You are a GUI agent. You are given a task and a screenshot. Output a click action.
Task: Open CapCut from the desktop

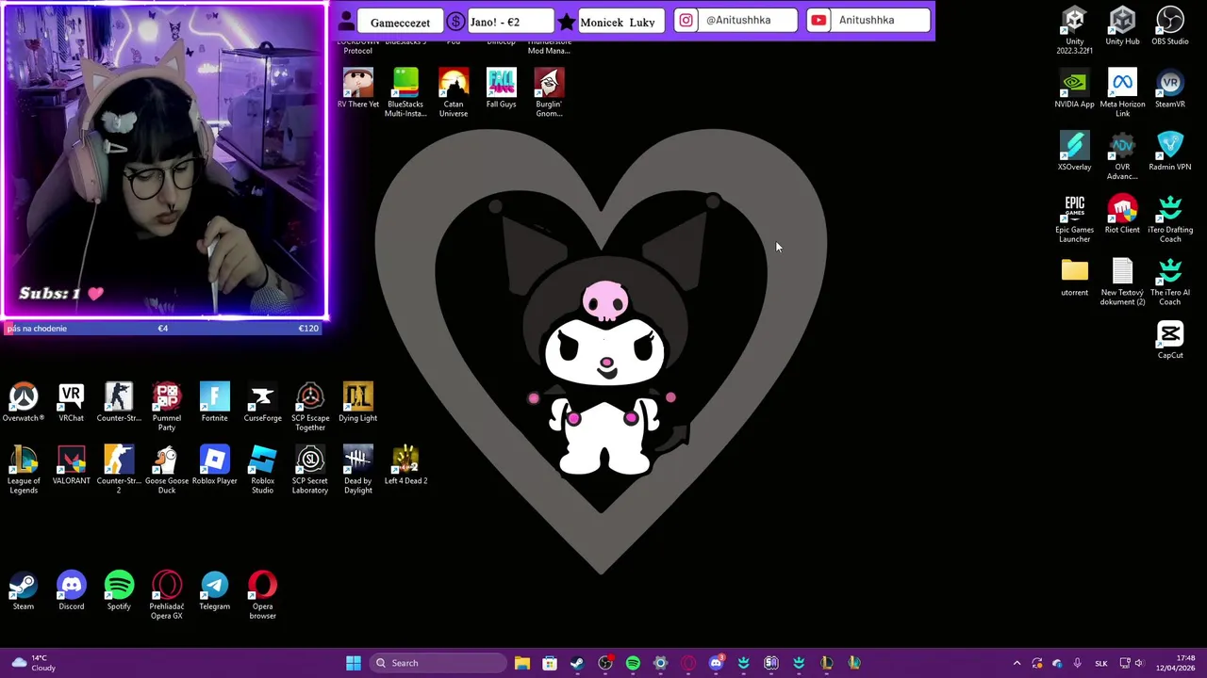click(x=1170, y=340)
